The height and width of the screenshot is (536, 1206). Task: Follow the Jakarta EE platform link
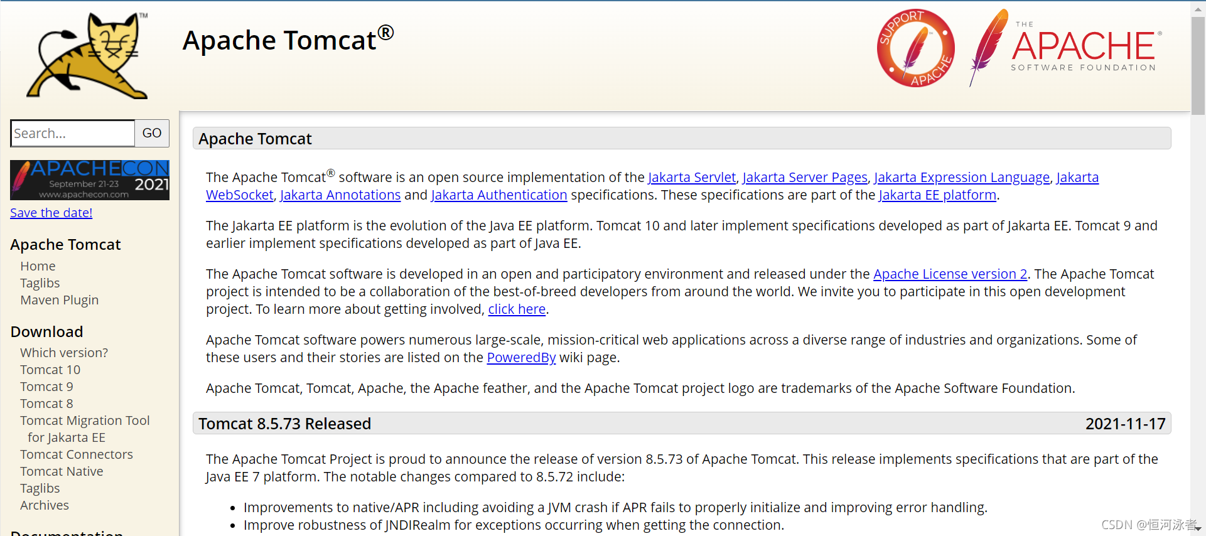point(937,195)
